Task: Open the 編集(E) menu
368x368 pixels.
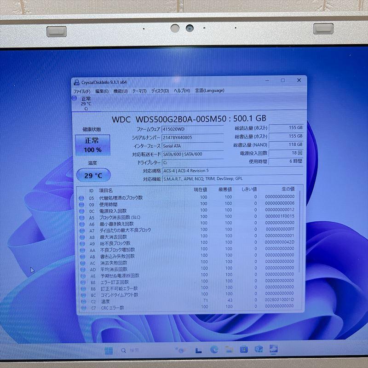Action: 102,91
